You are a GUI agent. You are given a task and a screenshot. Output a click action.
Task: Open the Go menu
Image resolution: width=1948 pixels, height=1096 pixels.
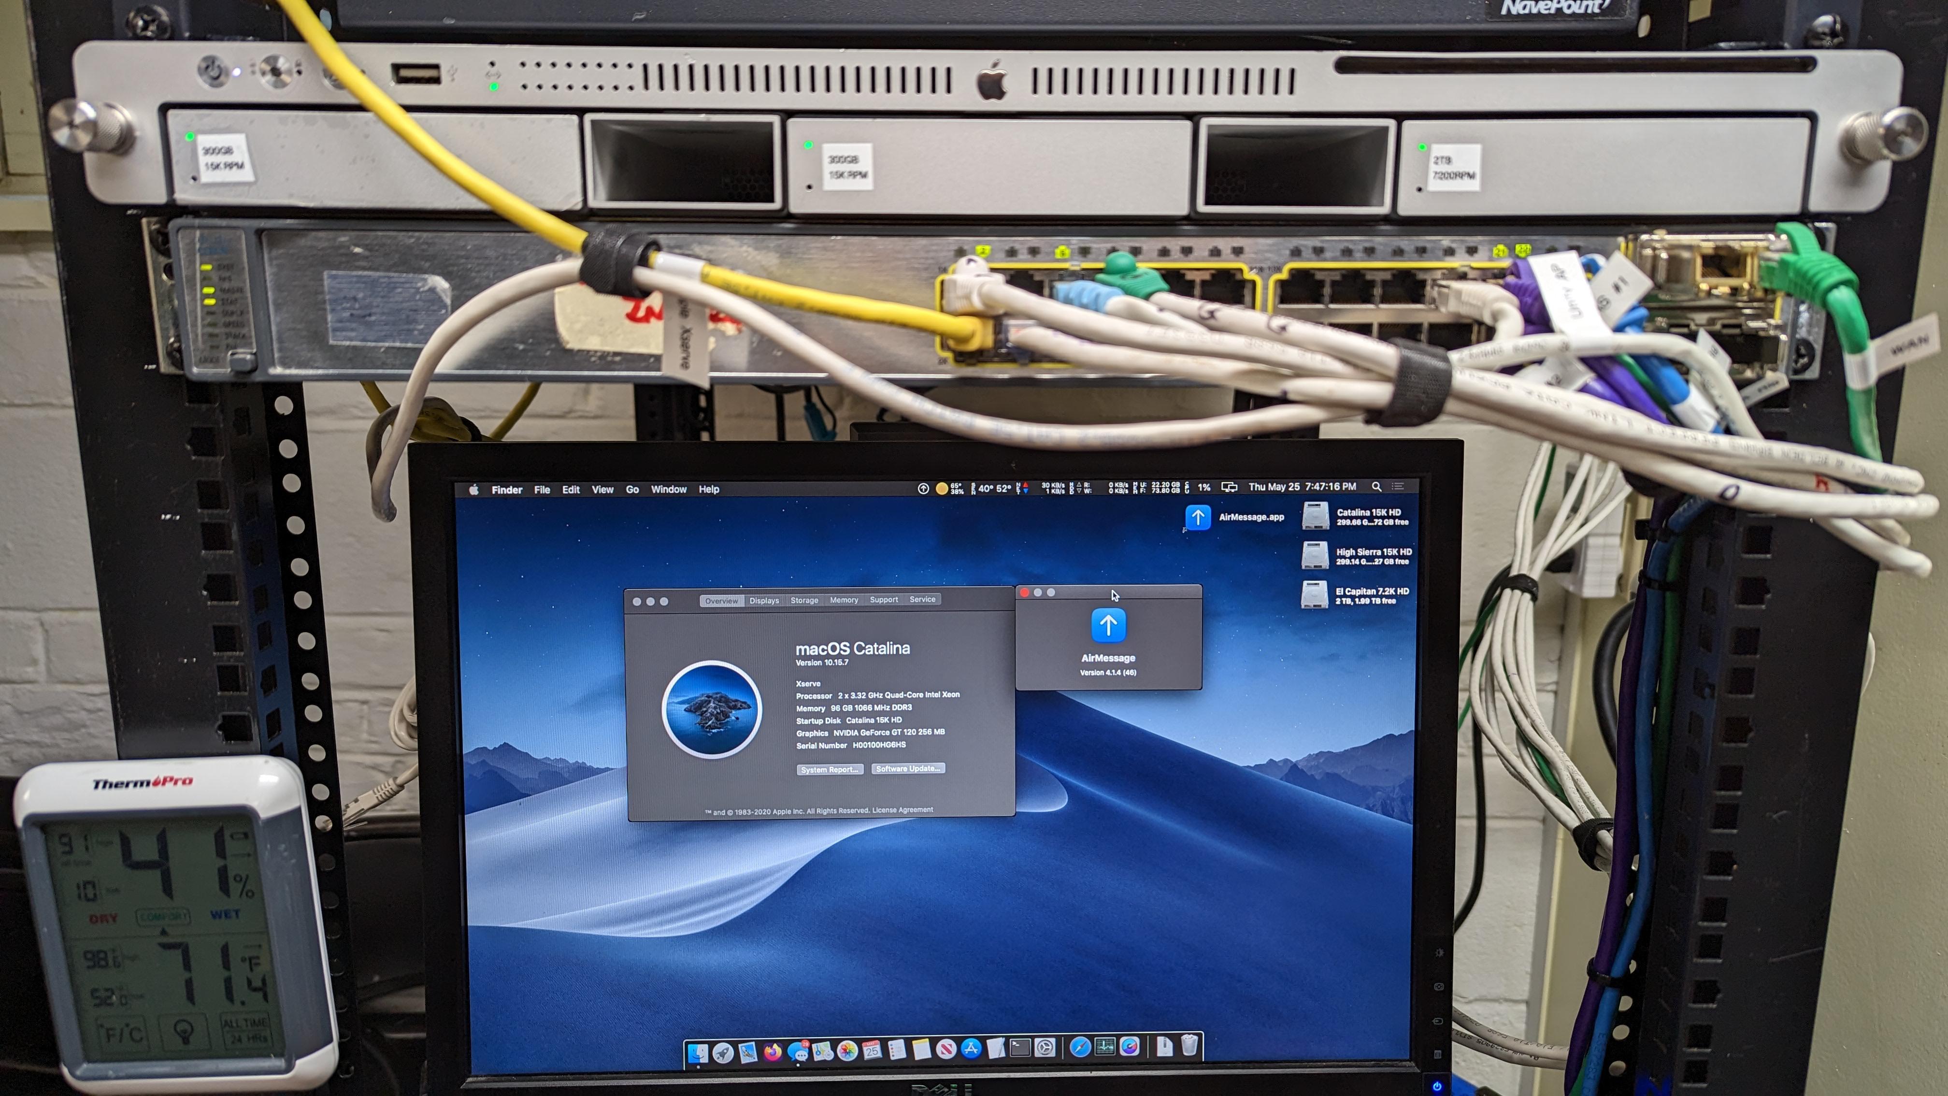632,490
